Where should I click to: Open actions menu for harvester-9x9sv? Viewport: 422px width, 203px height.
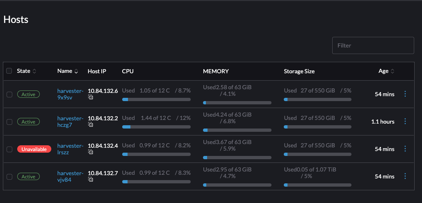pos(405,94)
